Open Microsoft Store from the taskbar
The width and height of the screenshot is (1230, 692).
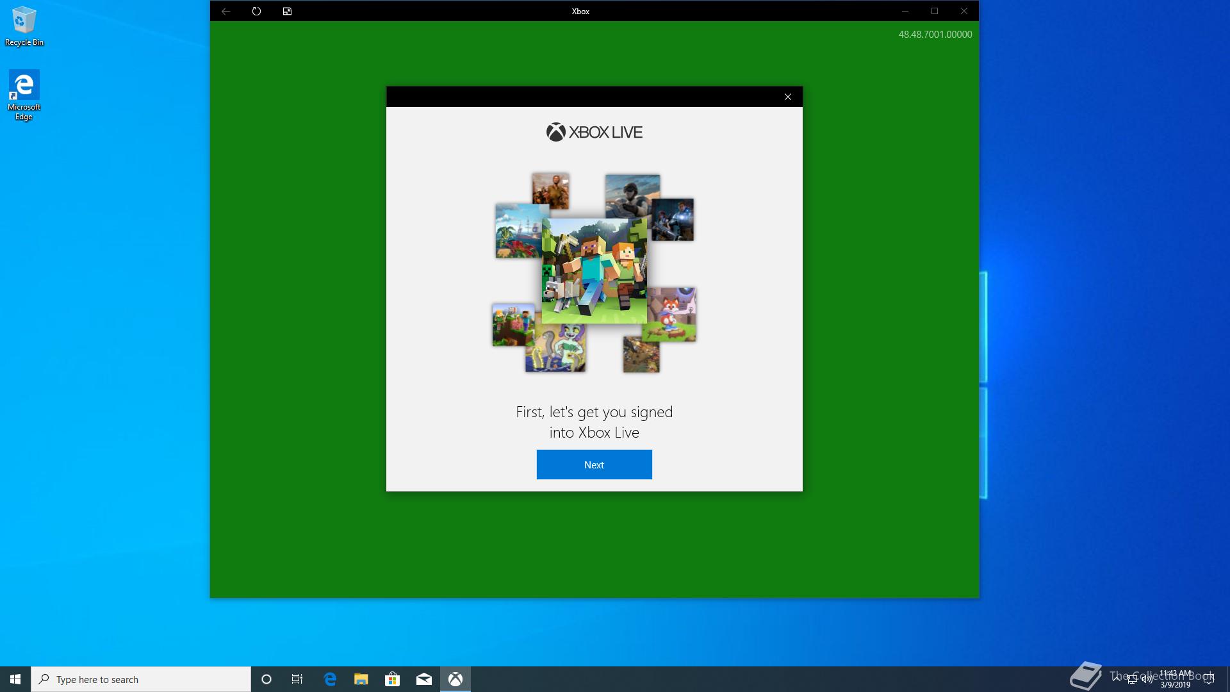click(392, 679)
